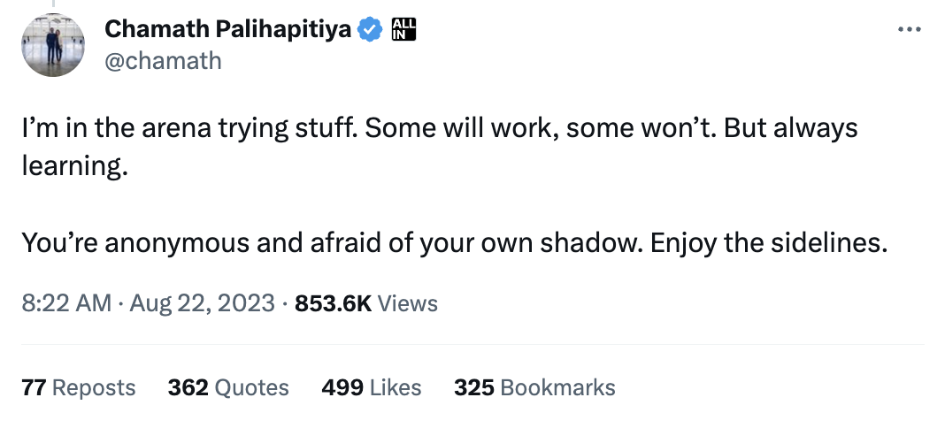Click the blue verified checkmark badge
945x428 pixels.
(x=370, y=29)
